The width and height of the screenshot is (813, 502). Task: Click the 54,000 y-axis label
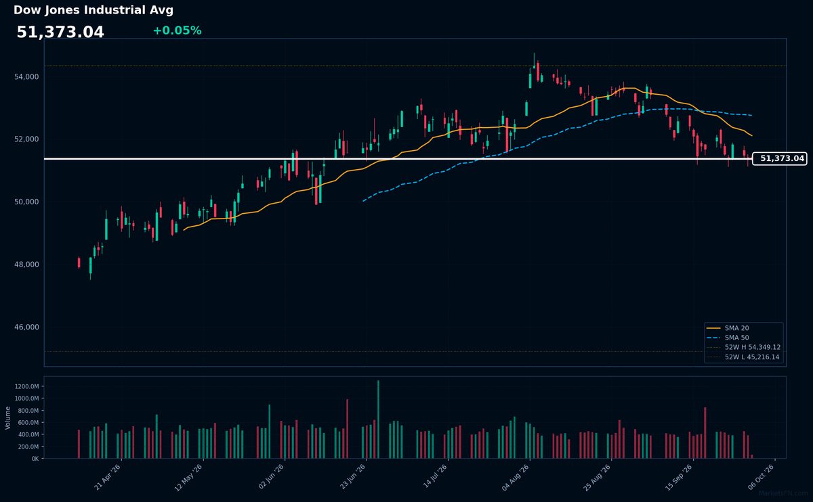point(27,77)
